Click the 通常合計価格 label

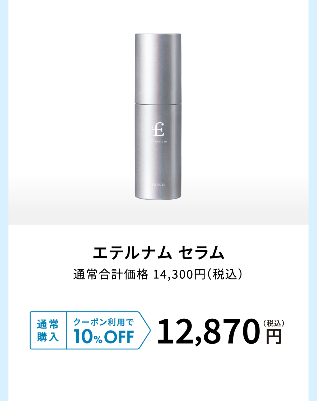click(111, 274)
